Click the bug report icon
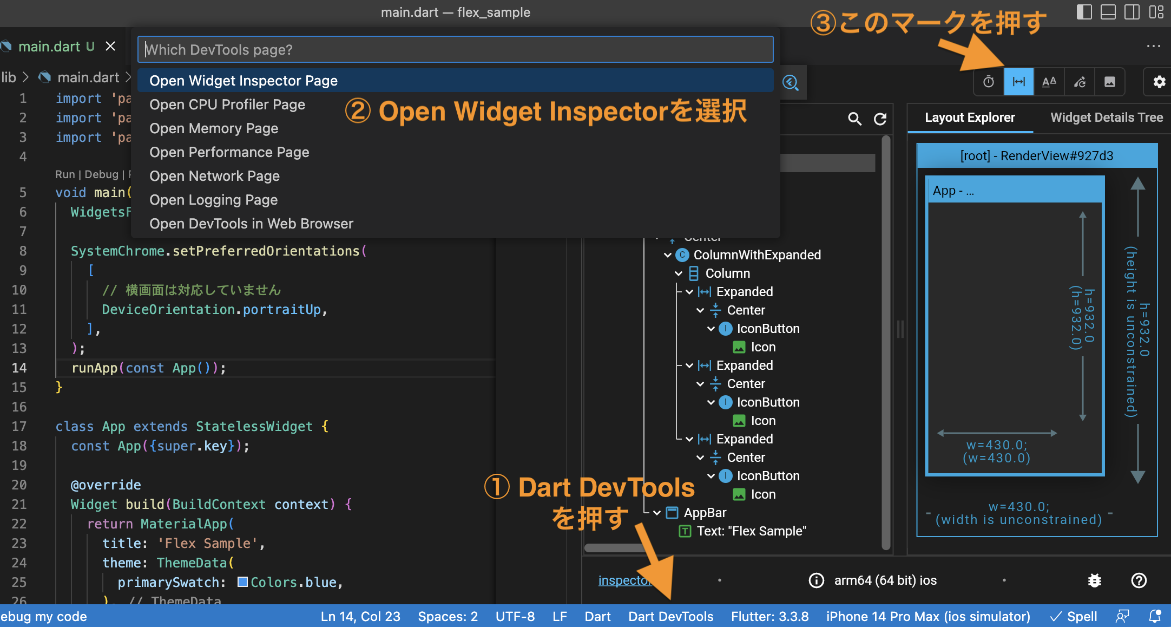1171x627 pixels. pos(1095,580)
